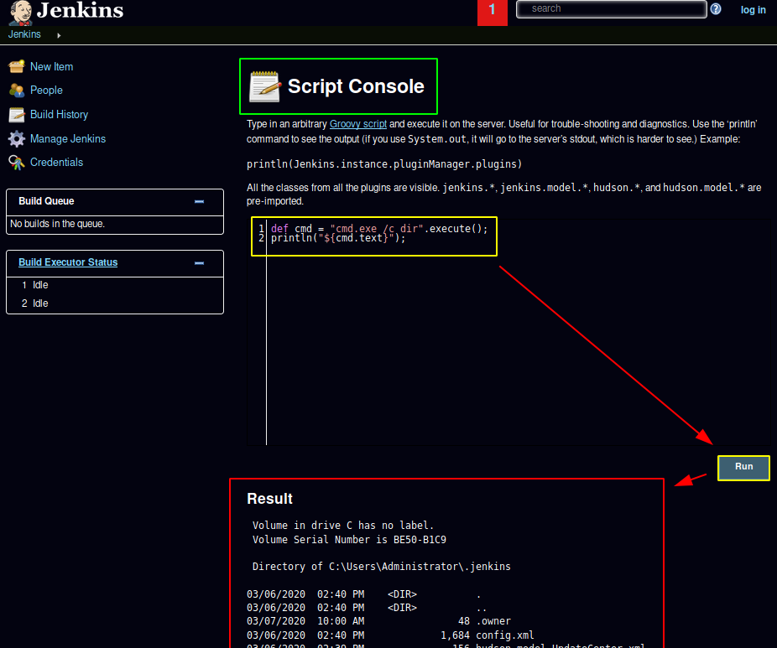777x648 pixels.
Task: Click the Build Queue panel title
Action: [46, 201]
